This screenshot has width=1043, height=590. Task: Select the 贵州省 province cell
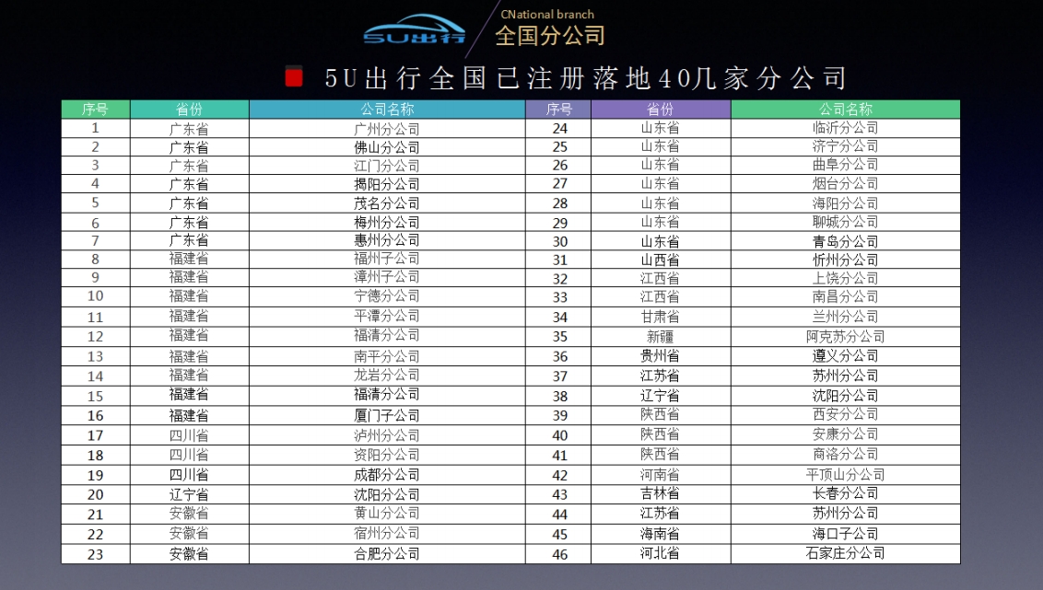click(661, 356)
